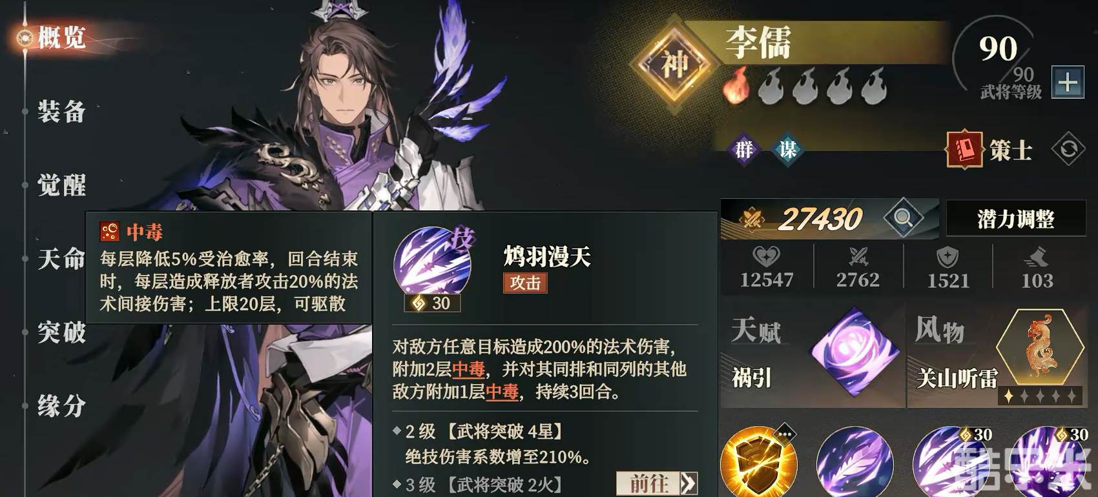Image resolution: width=1098 pixels, height=497 pixels.
Task: Open the 装备 tab
Action: tap(61, 112)
